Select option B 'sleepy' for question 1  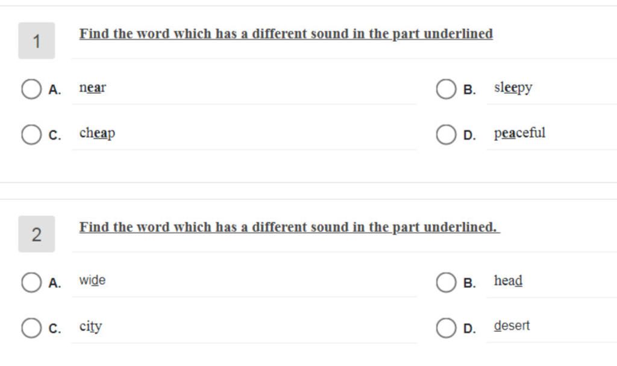click(446, 89)
